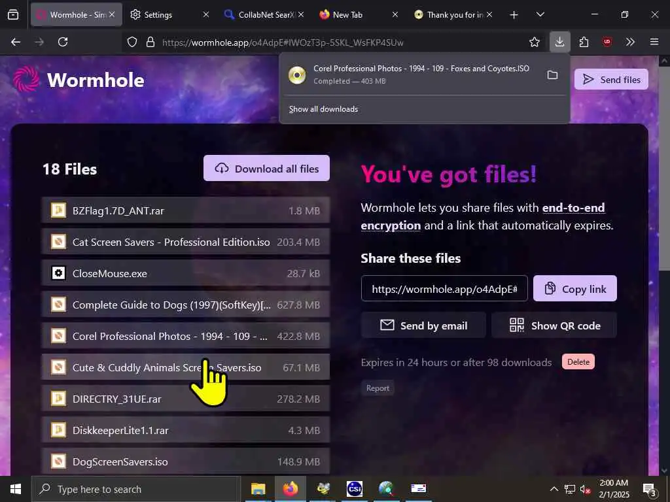Click DIRECTRY_31UE.rar archive icon
670x502 pixels.
click(x=58, y=399)
